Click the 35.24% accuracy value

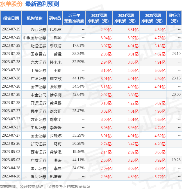tap(78, 54)
